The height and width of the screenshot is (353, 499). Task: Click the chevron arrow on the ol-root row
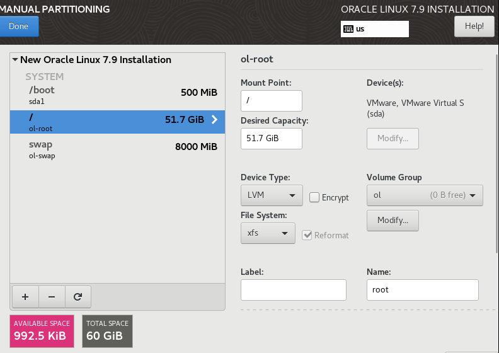point(215,120)
